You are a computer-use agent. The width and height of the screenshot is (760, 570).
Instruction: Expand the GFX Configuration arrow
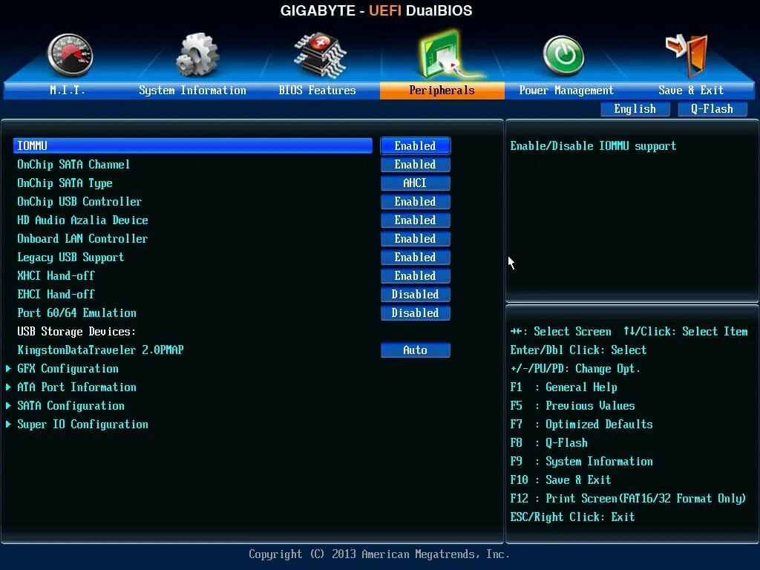tap(9, 369)
